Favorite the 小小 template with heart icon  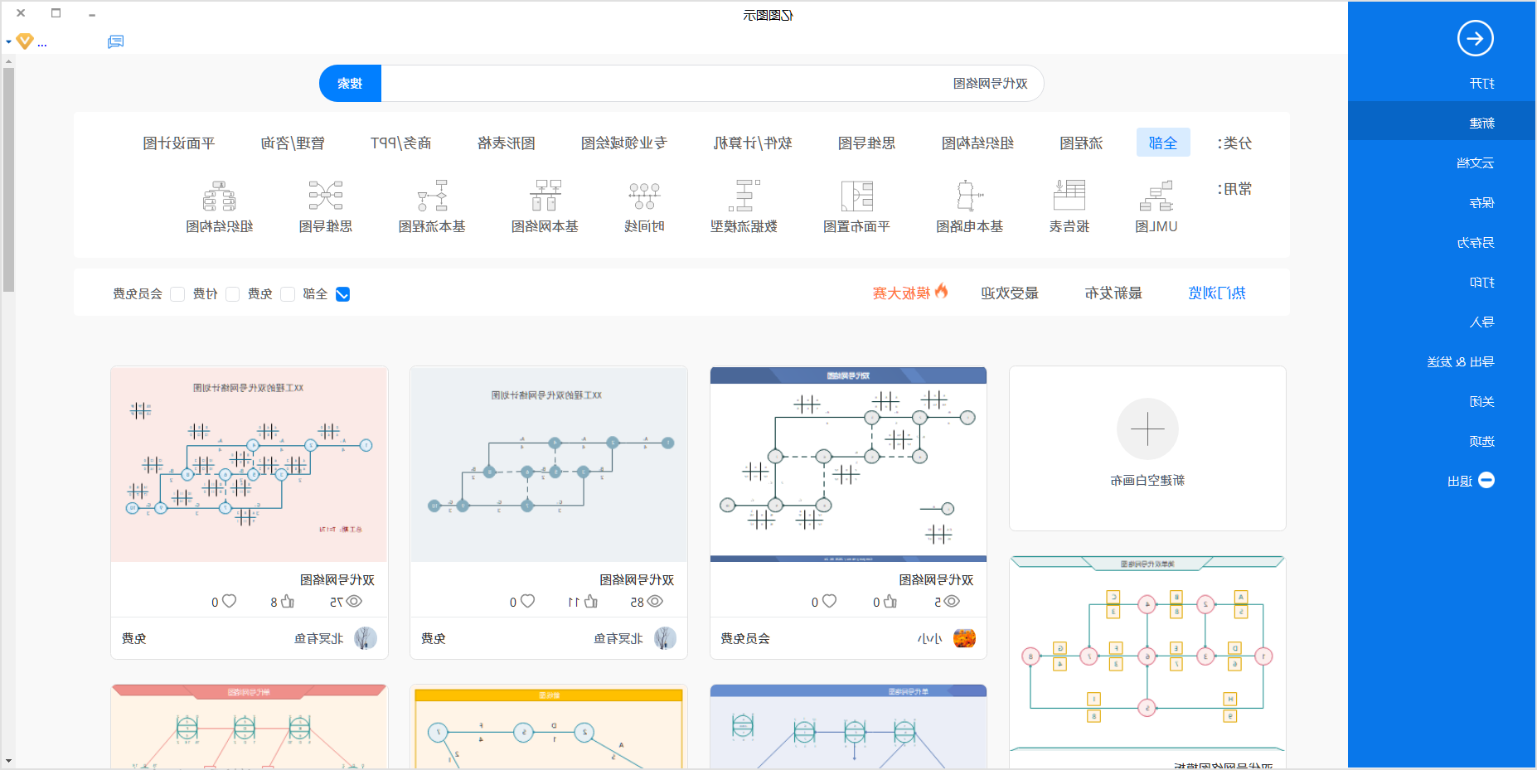click(x=829, y=601)
